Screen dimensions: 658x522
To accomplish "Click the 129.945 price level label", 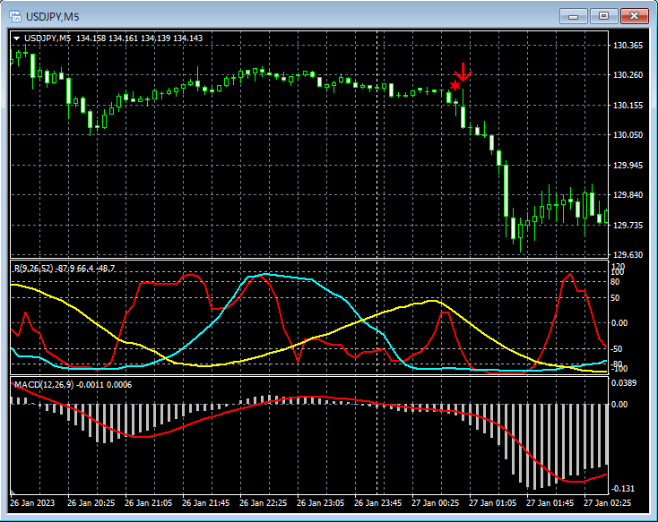I will coord(628,165).
